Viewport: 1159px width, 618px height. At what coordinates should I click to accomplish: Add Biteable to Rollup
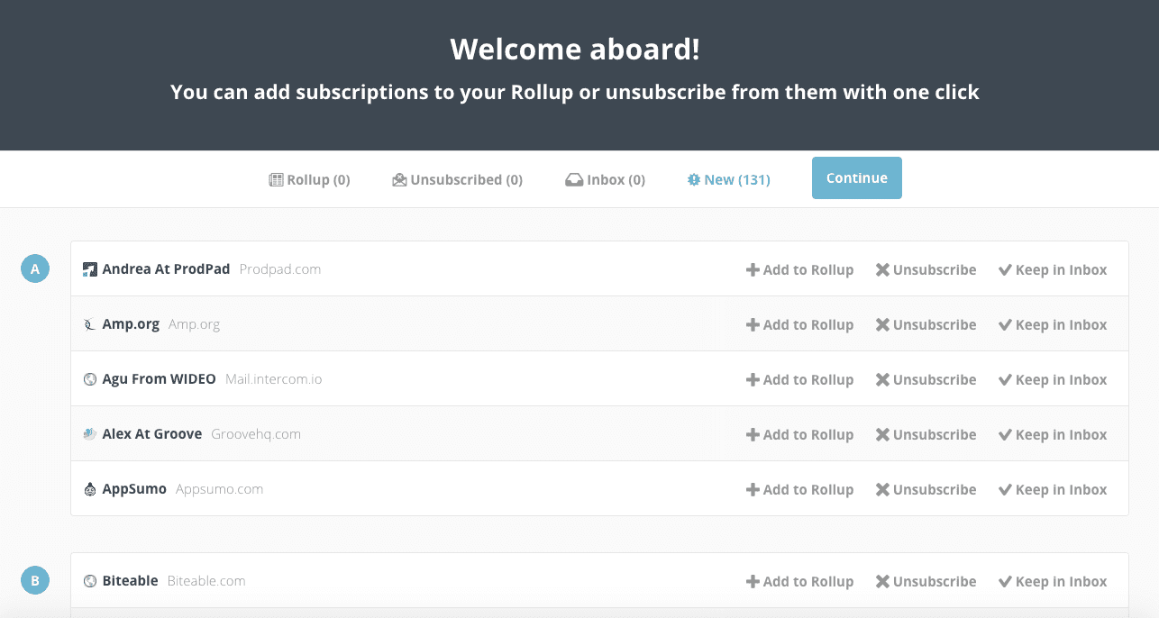click(799, 581)
